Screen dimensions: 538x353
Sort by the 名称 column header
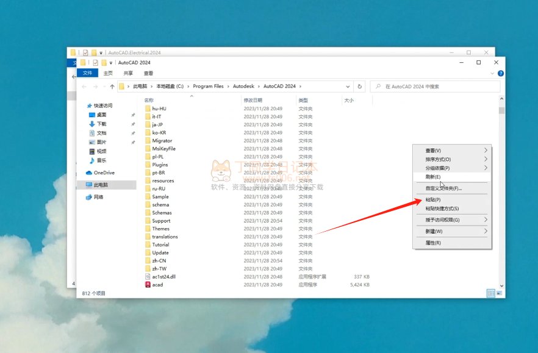[x=149, y=100]
